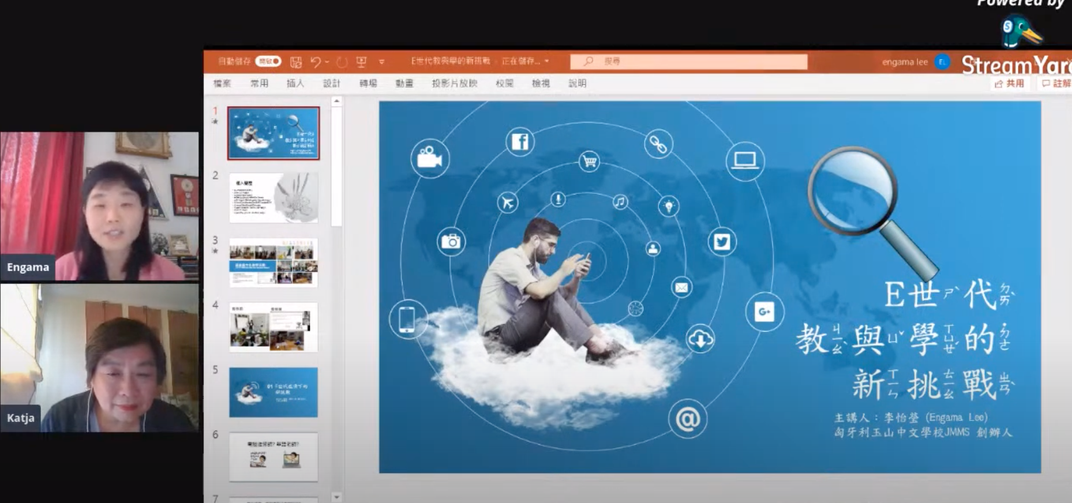
Task: Click the Katja video feed
Action: point(99,358)
